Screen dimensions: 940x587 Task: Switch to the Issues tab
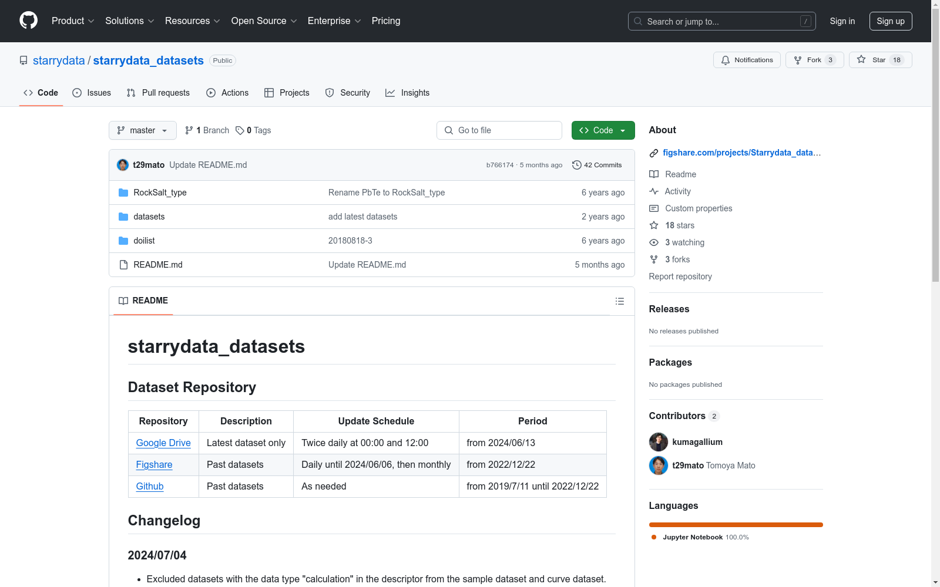click(92, 93)
